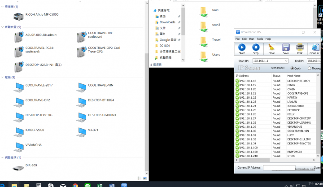Select DESKTOP-U2ABHN1 media device

(38, 66)
